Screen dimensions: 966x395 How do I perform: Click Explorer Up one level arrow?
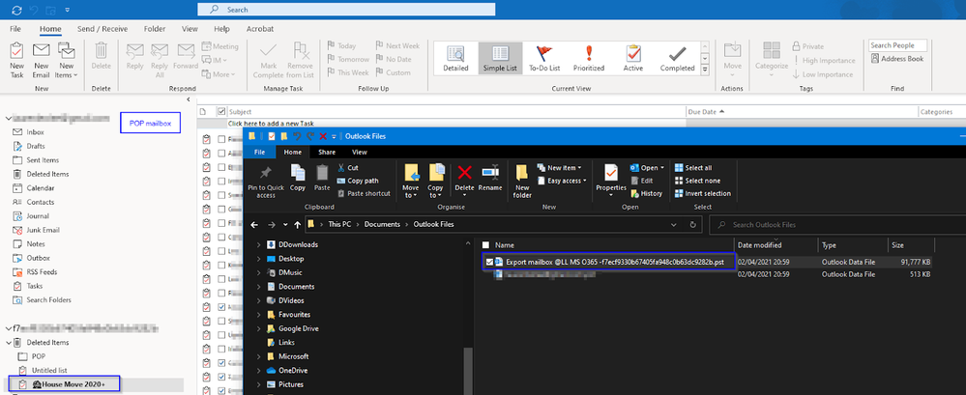(x=298, y=225)
